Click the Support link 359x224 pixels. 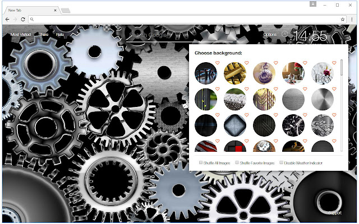click(334, 213)
